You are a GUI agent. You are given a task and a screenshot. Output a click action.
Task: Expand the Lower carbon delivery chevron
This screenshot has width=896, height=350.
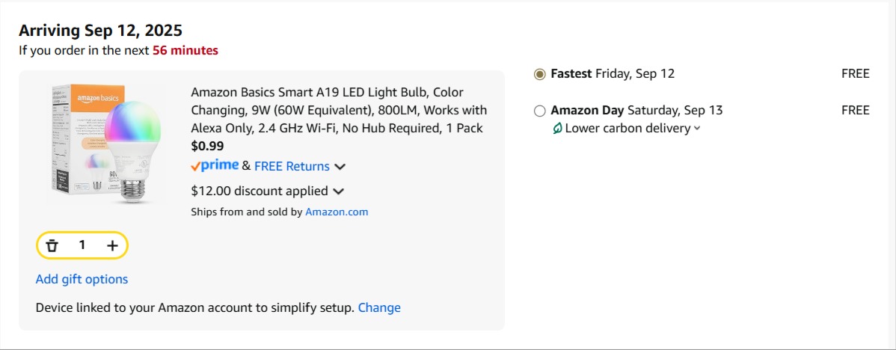(x=697, y=129)
